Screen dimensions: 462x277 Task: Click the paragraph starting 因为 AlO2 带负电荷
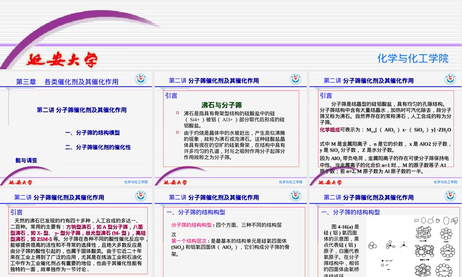384,165
